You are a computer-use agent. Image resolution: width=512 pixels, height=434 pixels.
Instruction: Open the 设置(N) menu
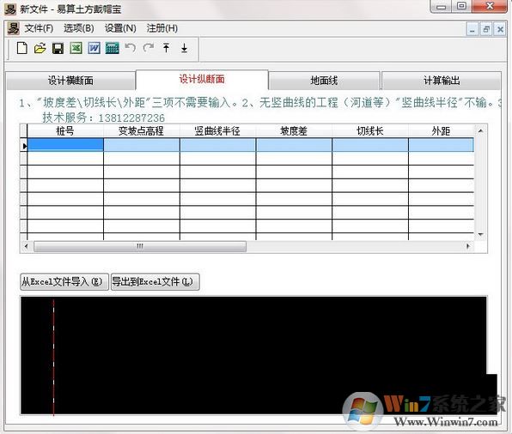(120, 28)
